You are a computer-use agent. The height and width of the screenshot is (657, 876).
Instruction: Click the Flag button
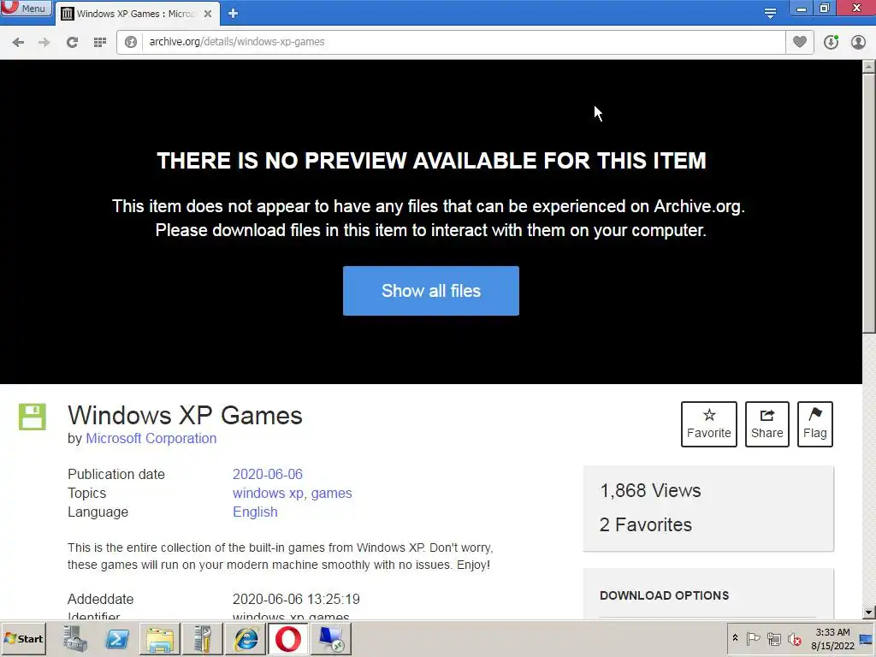click(815, 424)
